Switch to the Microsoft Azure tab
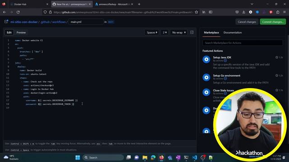This screenshot has width=289, height=162. (114, 4)
